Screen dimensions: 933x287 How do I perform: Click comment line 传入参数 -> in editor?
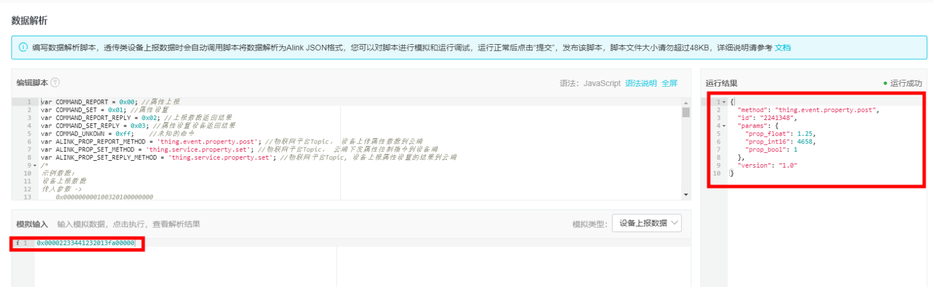(62, 189)
